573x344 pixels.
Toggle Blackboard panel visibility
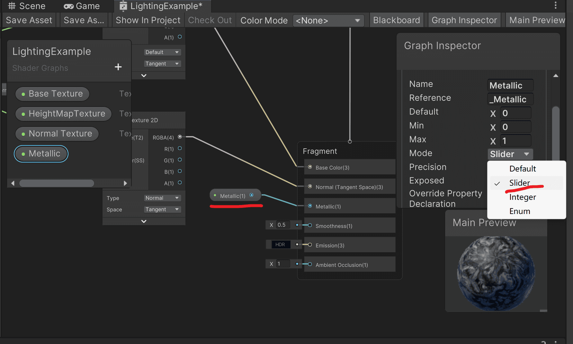click(397, 20)
